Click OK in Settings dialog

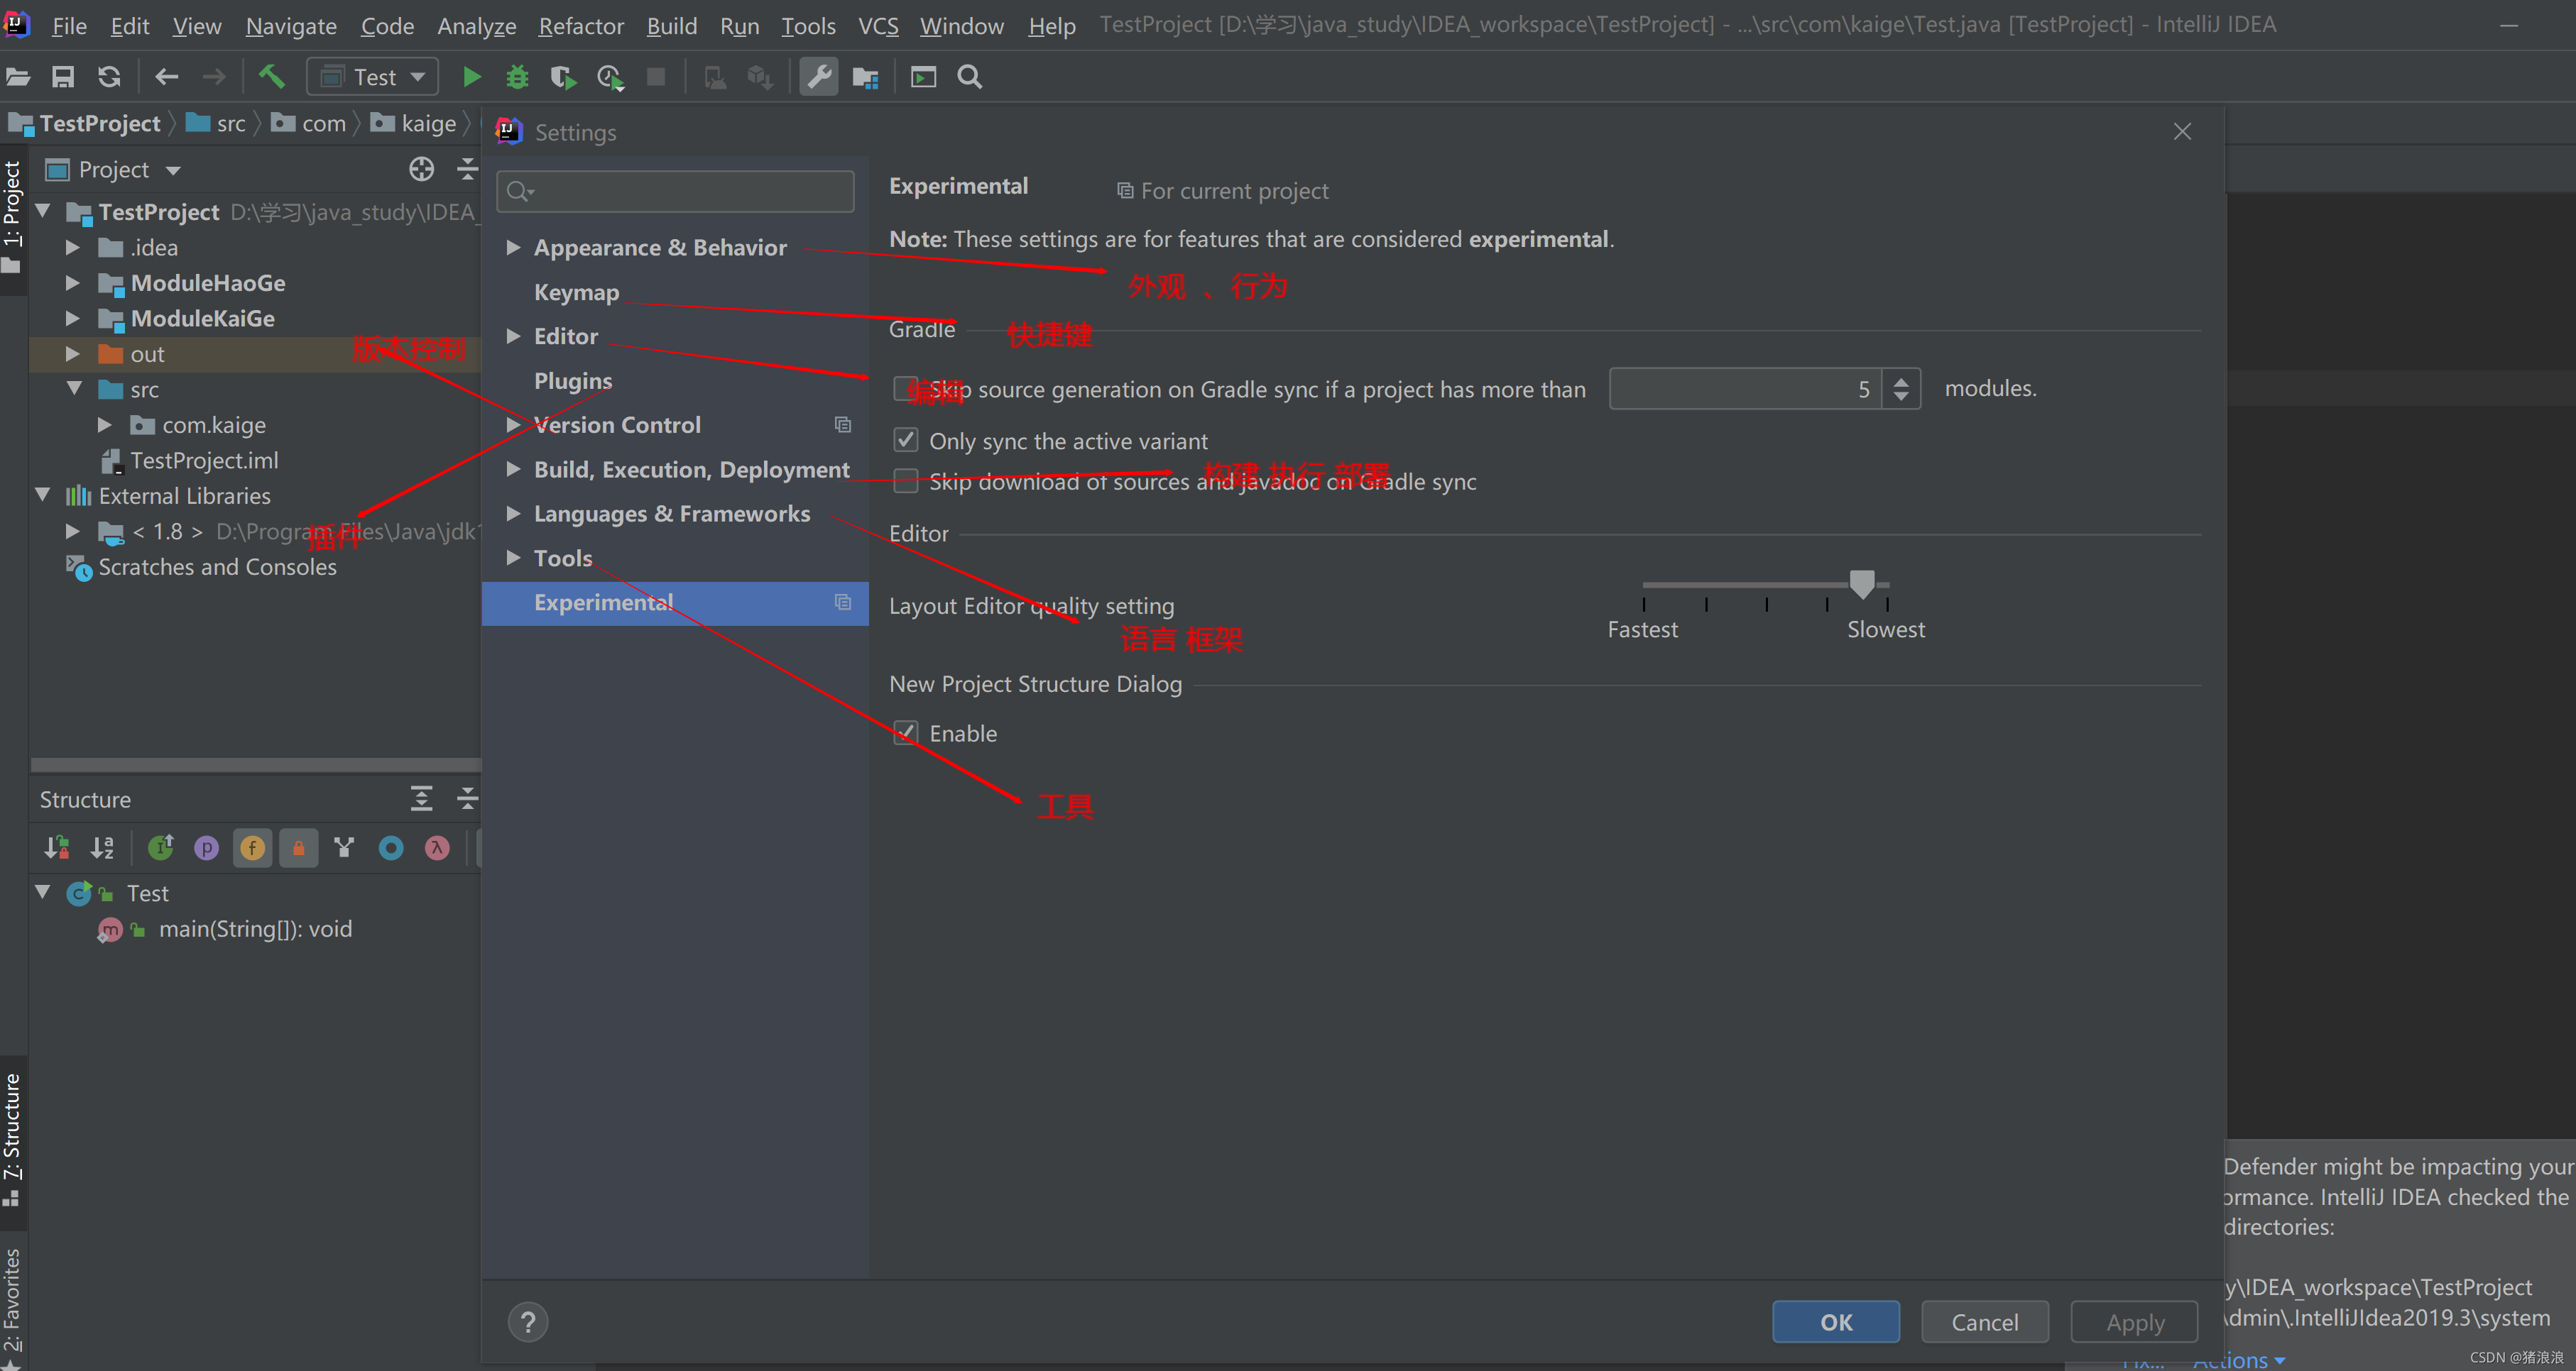click(1836, 1321)
